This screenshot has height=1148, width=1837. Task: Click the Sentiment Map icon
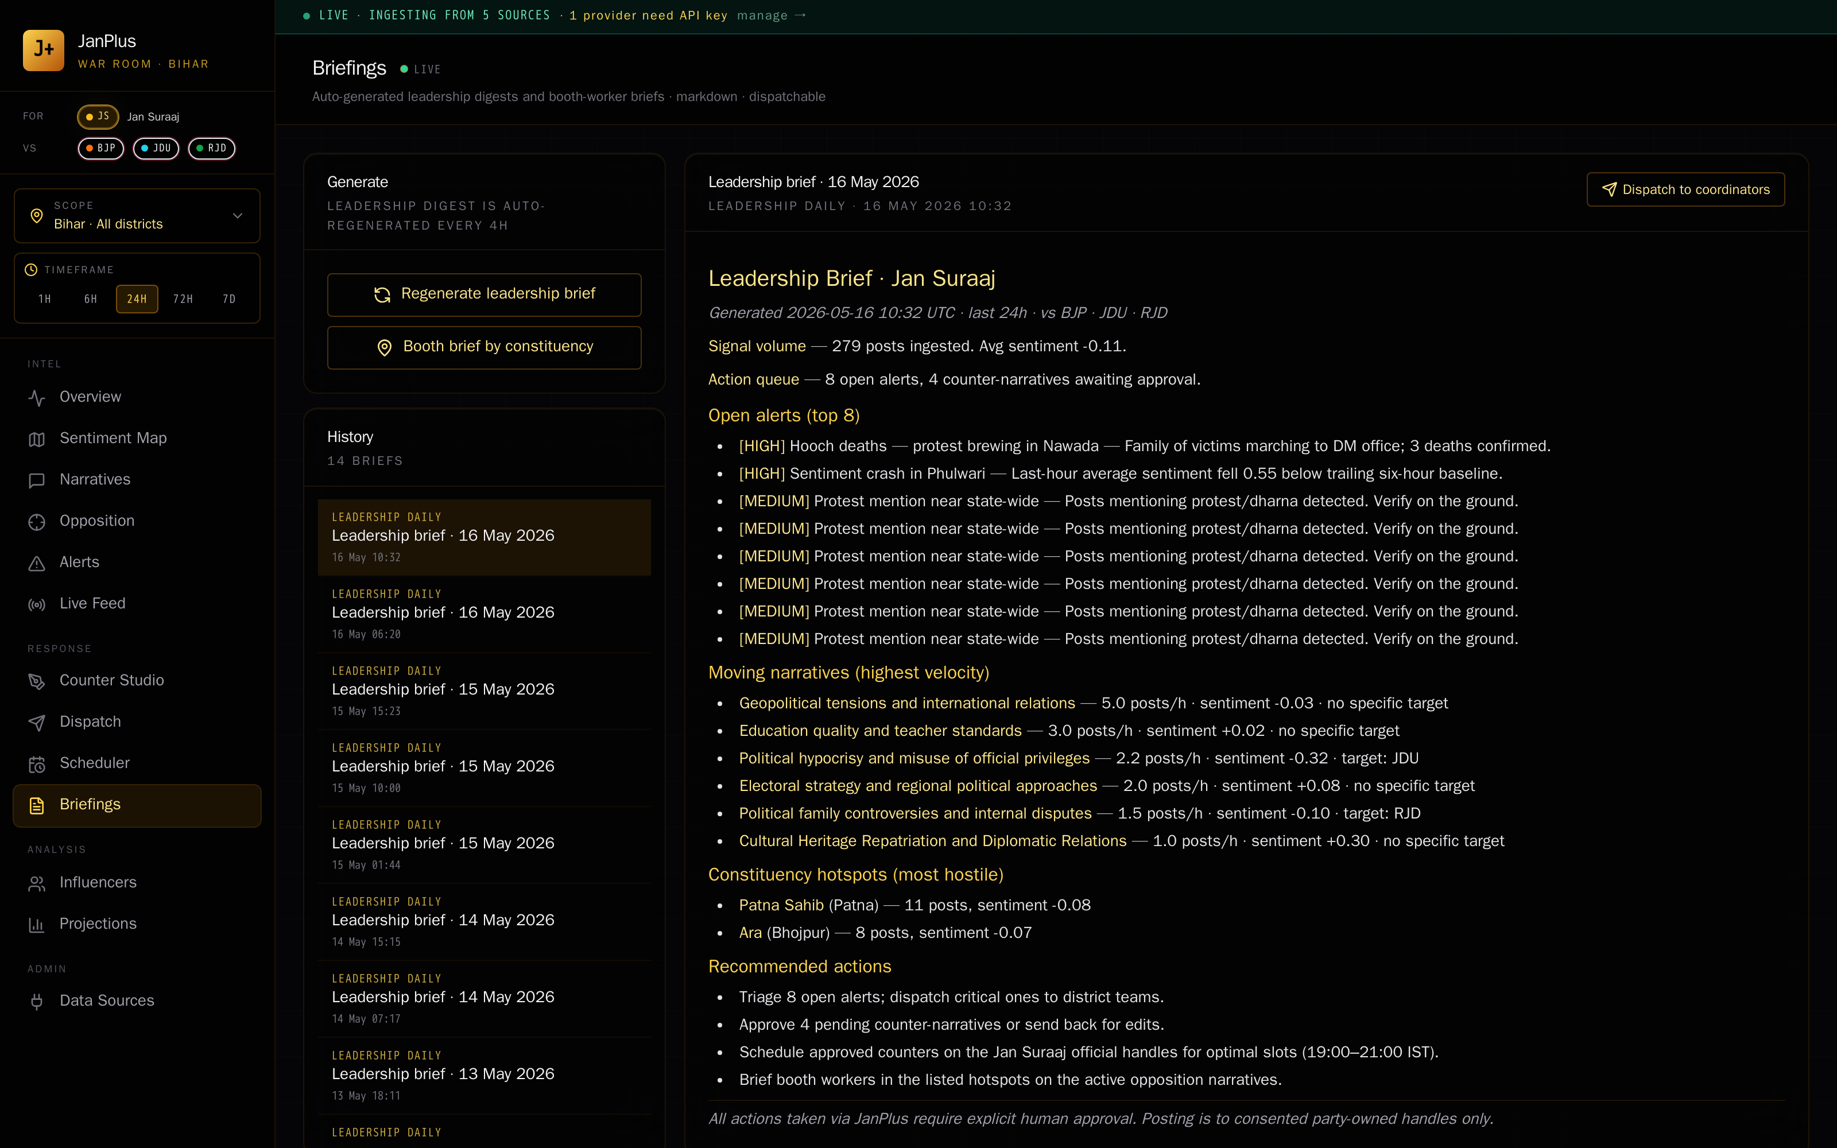[36, 439]
